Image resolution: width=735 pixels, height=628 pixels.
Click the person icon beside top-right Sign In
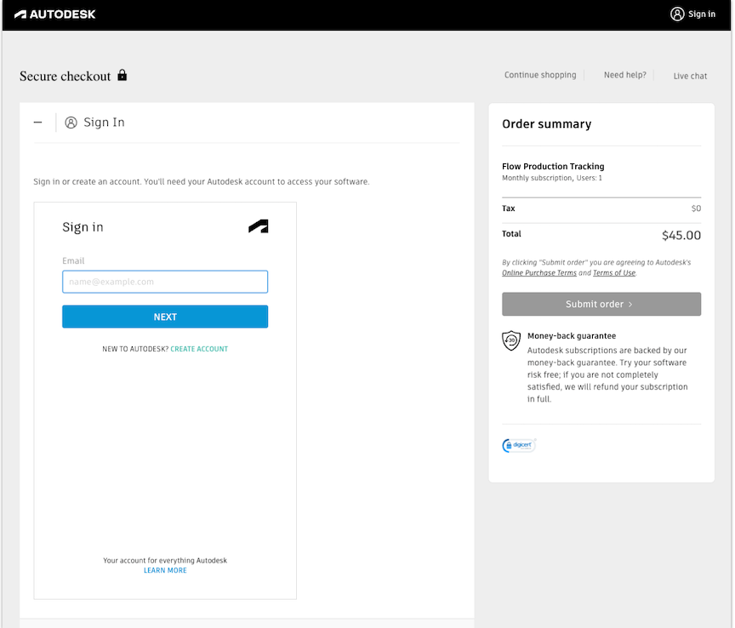pos(677,14)
